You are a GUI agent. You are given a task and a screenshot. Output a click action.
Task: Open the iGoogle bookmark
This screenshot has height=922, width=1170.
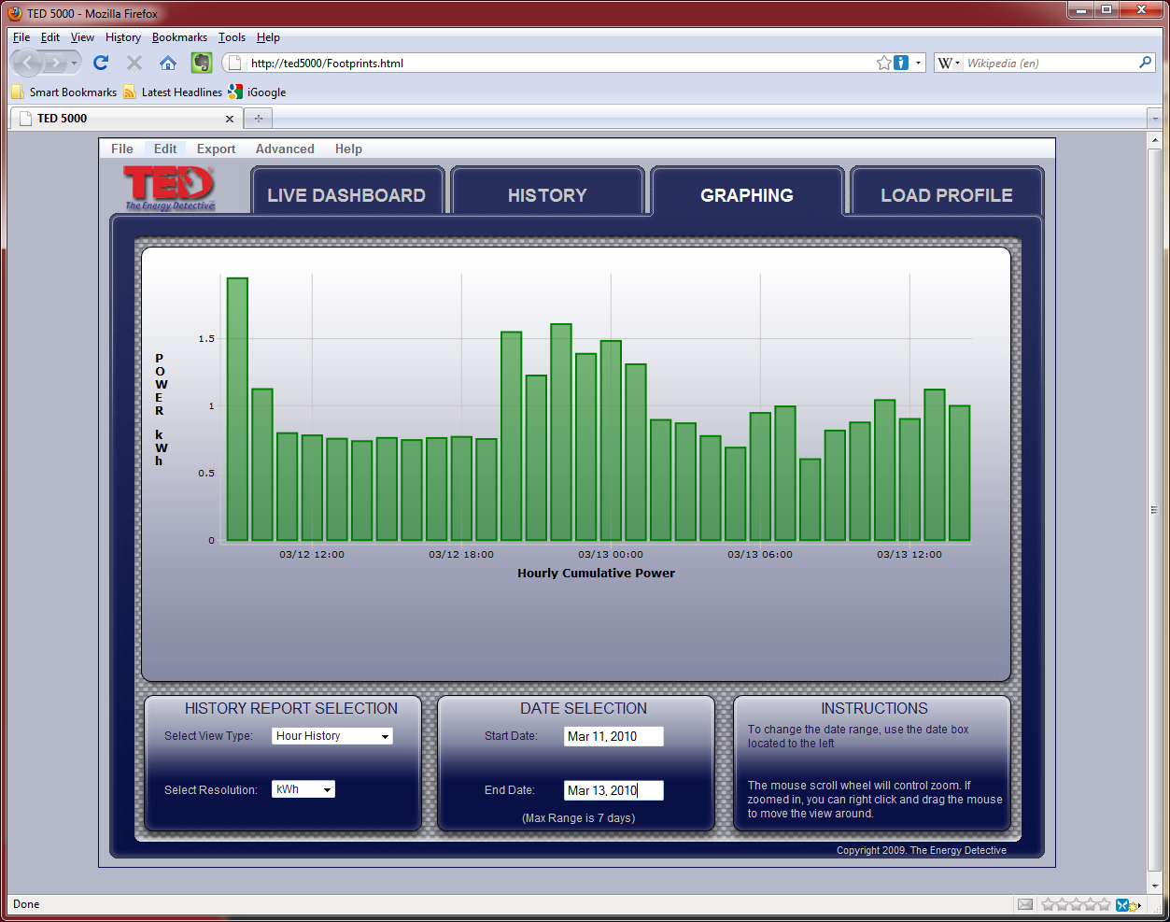(258, 92)
